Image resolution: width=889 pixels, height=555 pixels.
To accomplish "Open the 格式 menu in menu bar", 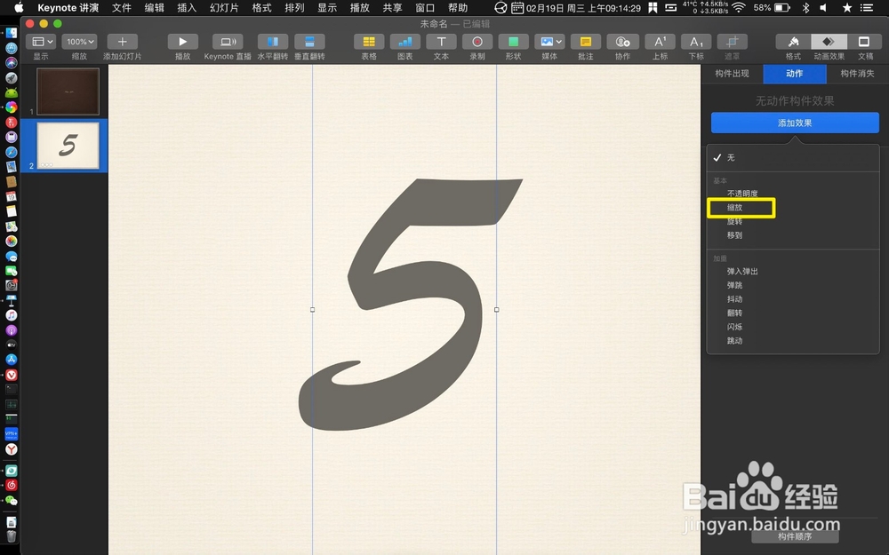I will coord(261,8).
